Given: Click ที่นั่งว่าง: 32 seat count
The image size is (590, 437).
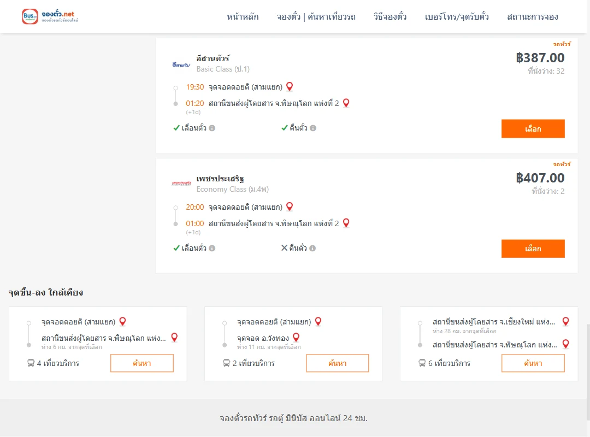Looking at the screenshot, I should (x=546, y=71).
